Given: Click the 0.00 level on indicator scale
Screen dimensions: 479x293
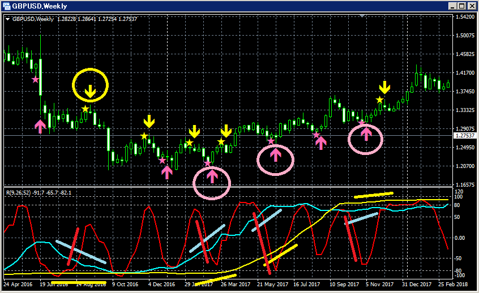Looking at the screenshot, I should (x=460, y=238).
